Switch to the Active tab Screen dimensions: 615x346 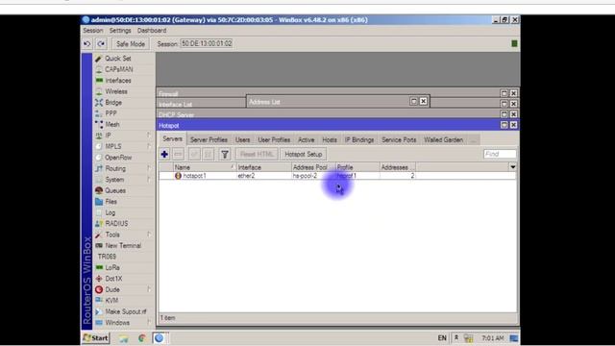coord(306,140)
